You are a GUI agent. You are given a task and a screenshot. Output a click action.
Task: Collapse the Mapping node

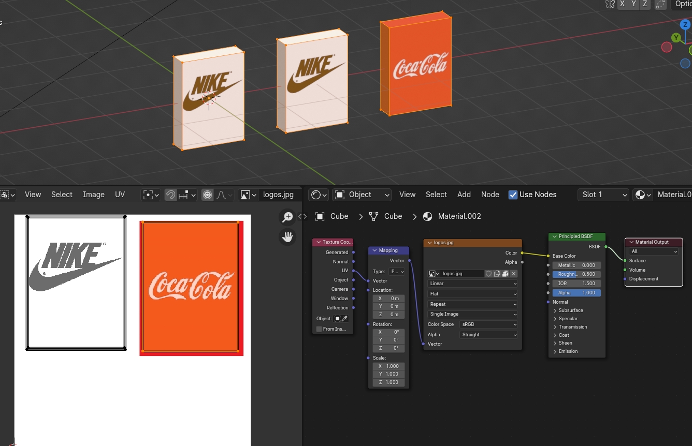click(x=374, y=250)
